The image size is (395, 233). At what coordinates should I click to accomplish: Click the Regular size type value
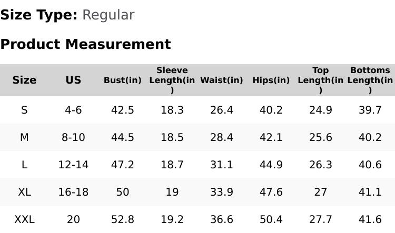click(108, 15)
